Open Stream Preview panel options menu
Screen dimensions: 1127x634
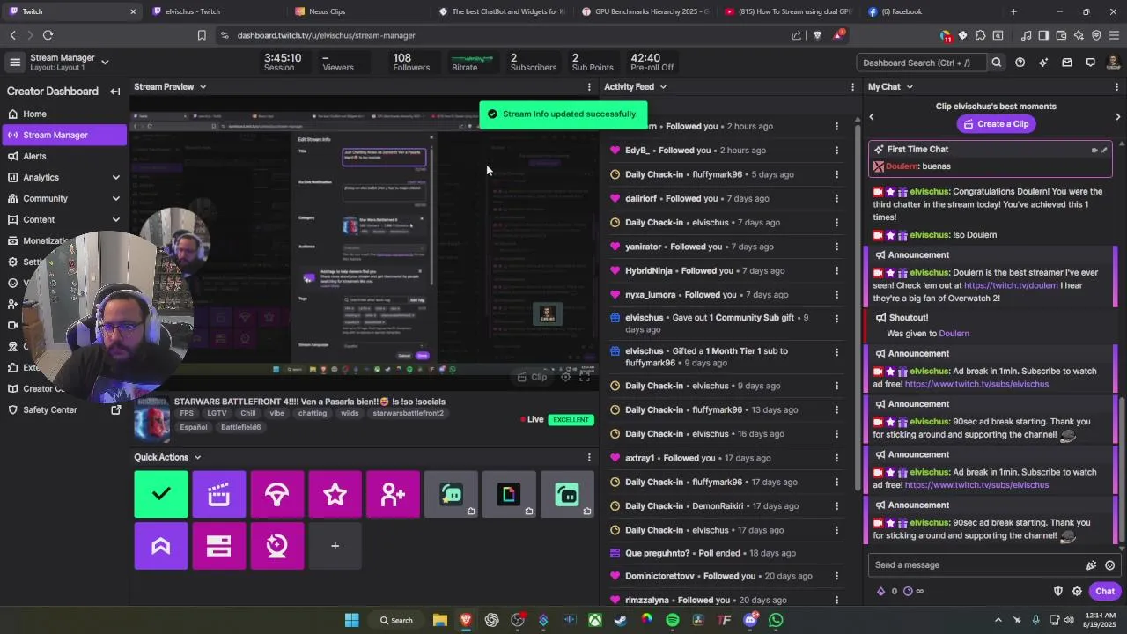click(x=589, y=87)
